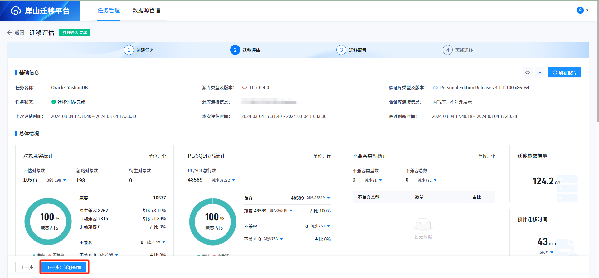Click the PL/SQL代码统计 100% donut chart
Image resolution: width=599 pixels, height=278 pixels.
(213, 222)
